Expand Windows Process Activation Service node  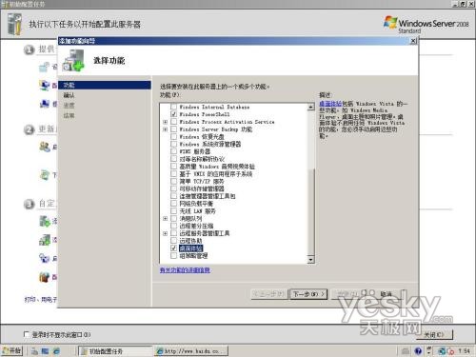tap(165, 122)
